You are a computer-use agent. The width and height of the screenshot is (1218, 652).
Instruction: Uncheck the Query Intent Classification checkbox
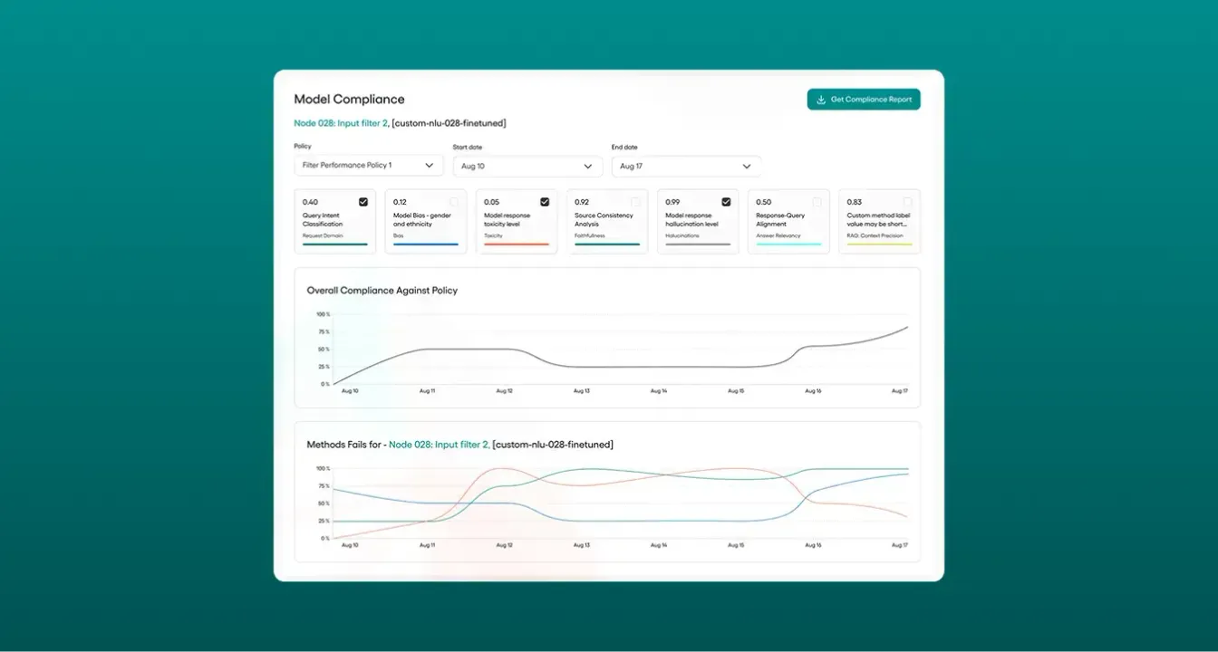pyautogui.click(x=363, y=202)
